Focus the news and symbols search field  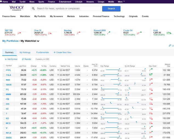pyautogui.click(x=66, y=9)
